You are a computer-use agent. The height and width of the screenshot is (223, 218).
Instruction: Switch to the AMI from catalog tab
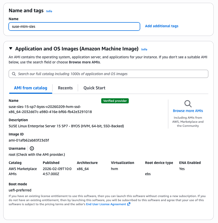31,88
